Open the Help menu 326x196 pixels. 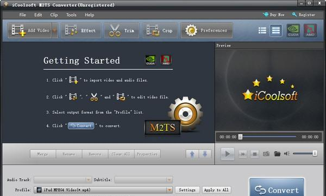click(90, 15)
